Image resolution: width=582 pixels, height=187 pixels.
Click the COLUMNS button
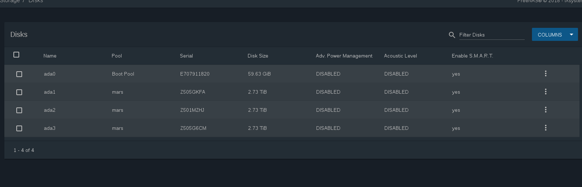click(x=549, y=35)
